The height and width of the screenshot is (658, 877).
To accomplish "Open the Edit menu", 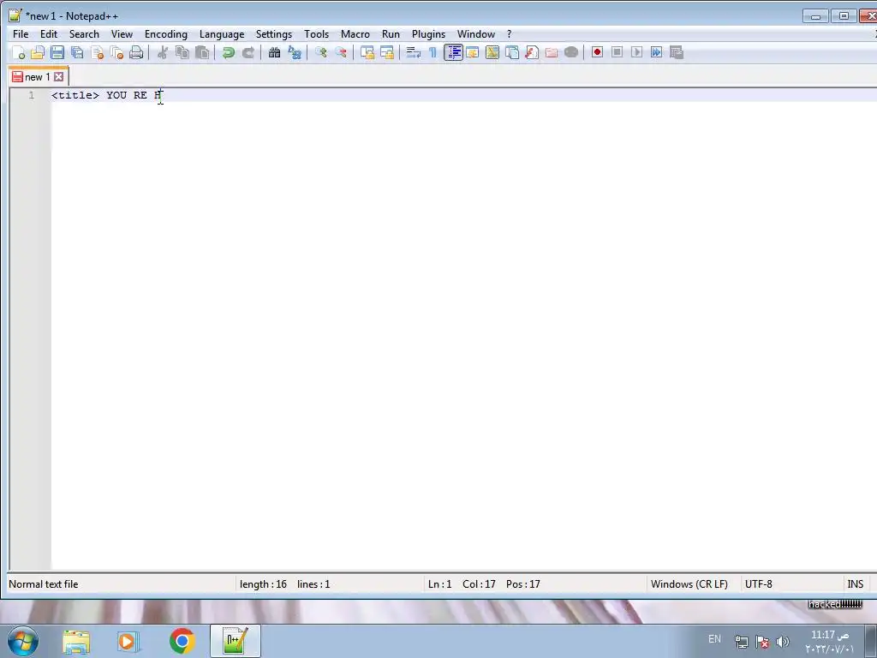I will point(49,34).
